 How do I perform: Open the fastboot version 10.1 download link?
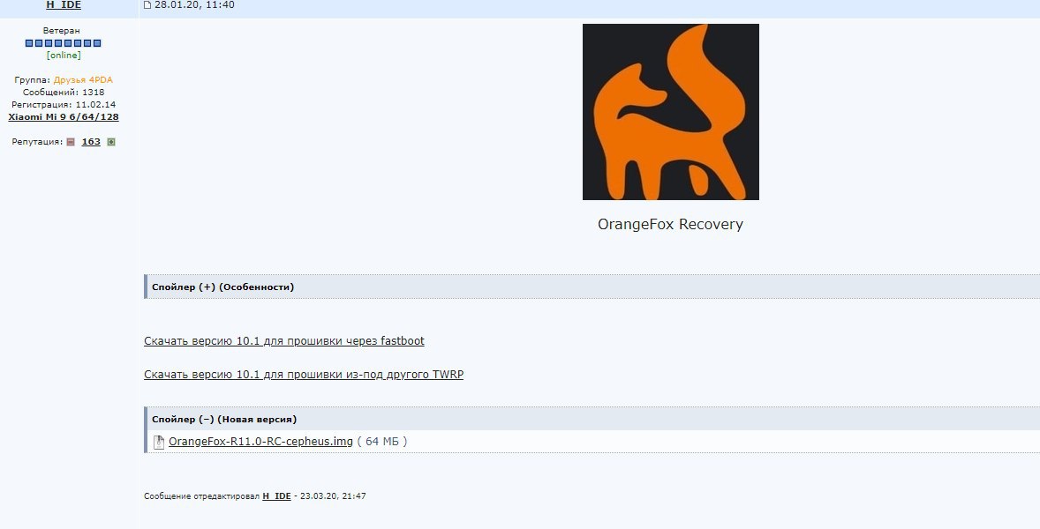(x=284, y=341)
